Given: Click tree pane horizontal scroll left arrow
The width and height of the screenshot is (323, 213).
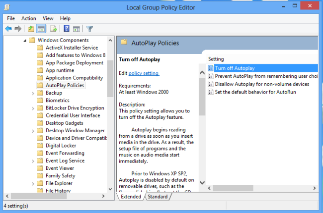Looking at the screenshot, I should (7, 196).
